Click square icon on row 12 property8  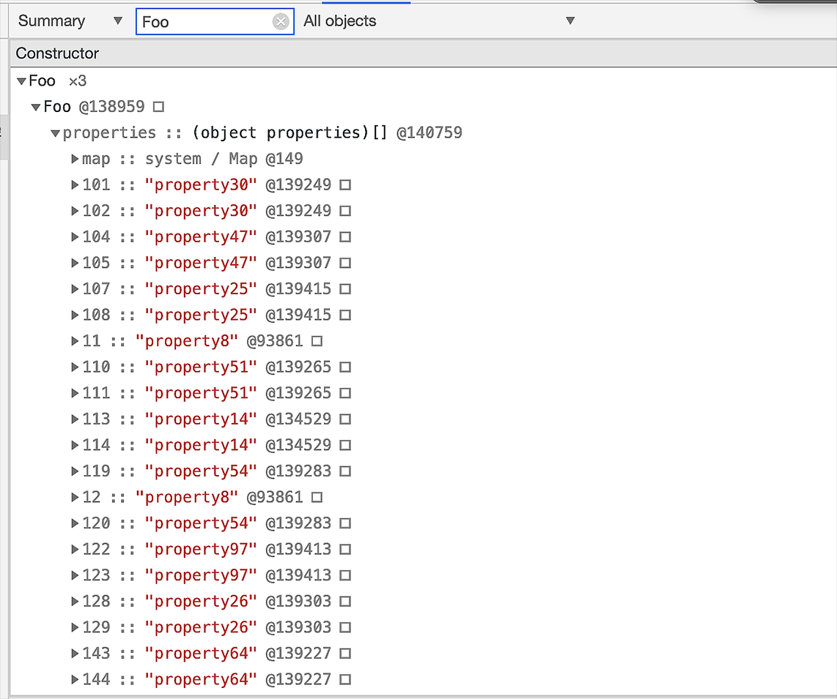coord(317,498)
